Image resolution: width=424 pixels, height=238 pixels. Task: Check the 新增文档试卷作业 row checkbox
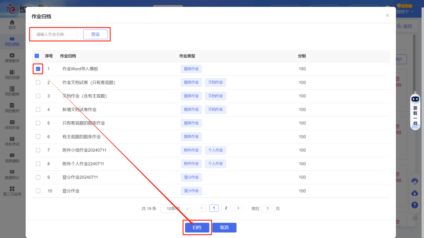coord(38,109)
